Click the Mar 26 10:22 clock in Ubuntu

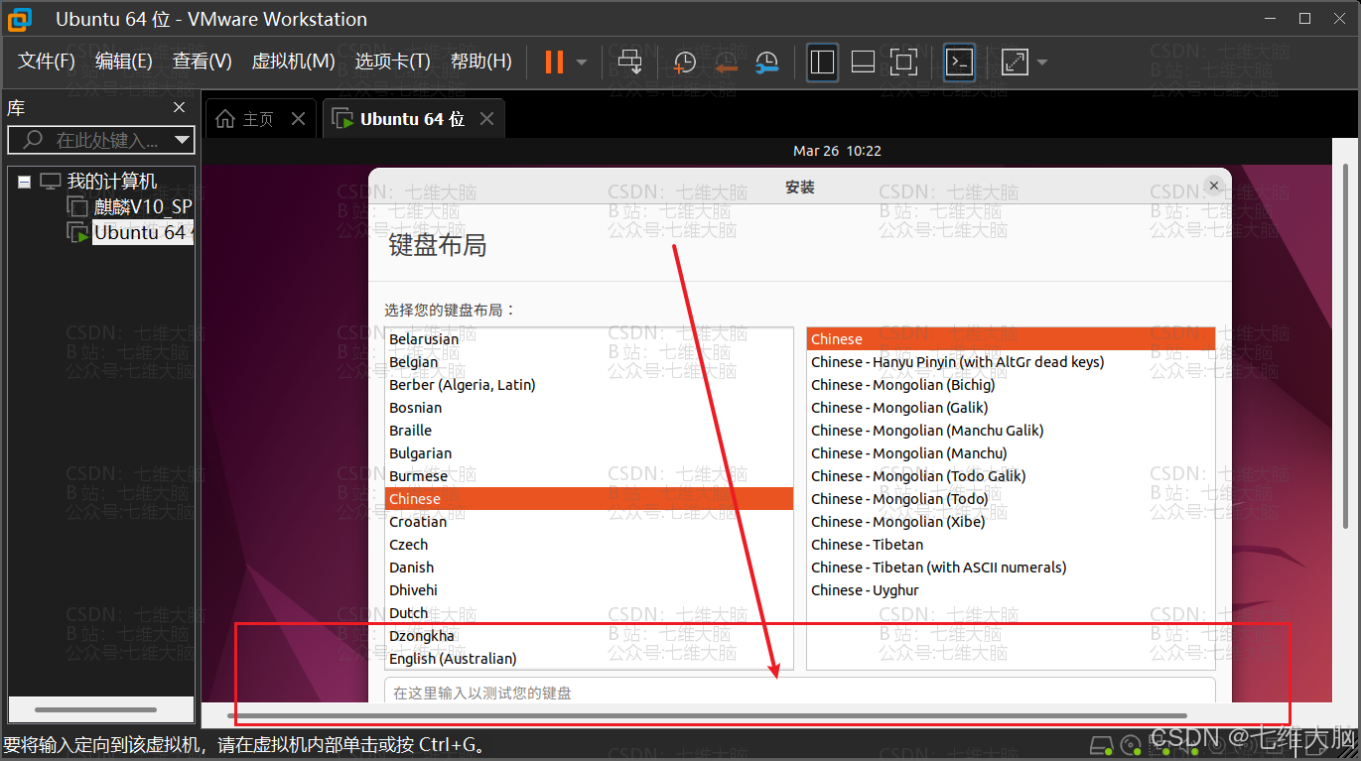point(837,151)
